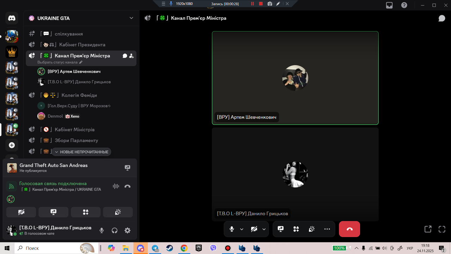451x254 pixels.
Task: Open chat for Канал Прем'єр Міністра channel
Action: (x=125, y=56)
